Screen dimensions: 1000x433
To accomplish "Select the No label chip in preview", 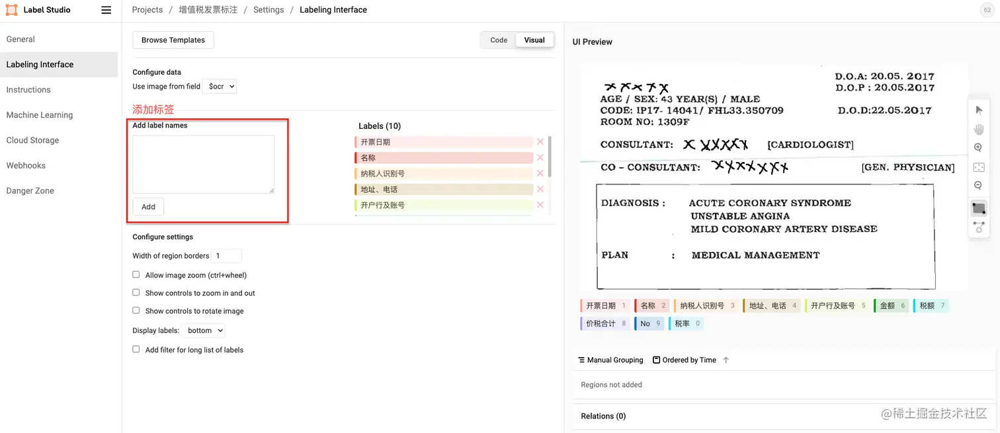I will pyautogui.click(x=649, y=323).
